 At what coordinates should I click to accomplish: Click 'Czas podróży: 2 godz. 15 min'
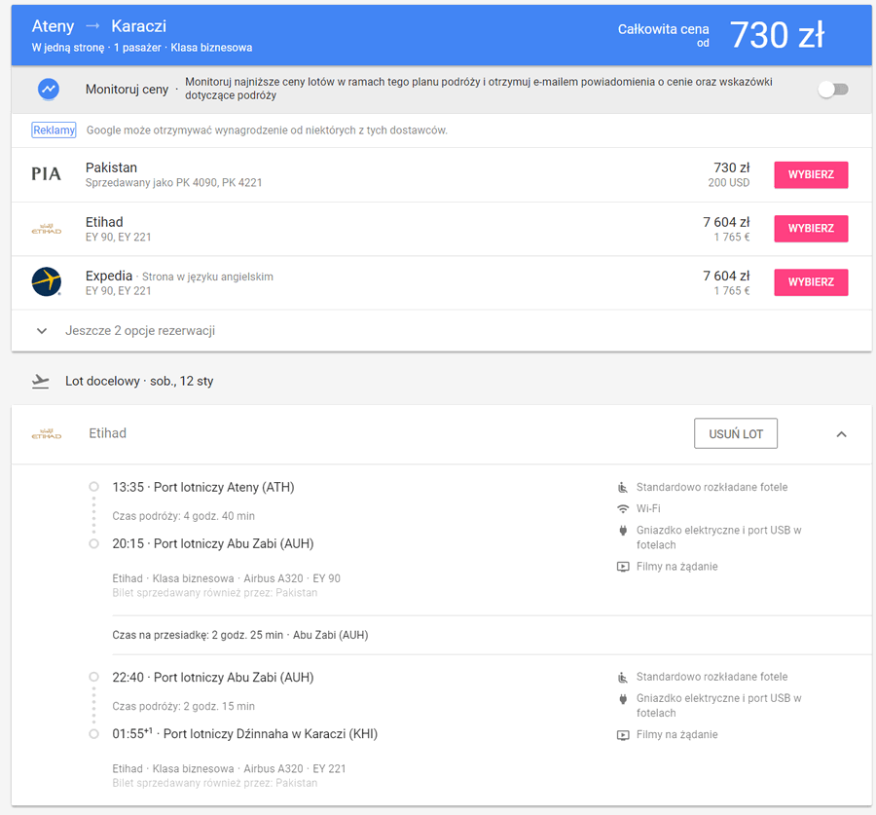(x=183, y=706)
